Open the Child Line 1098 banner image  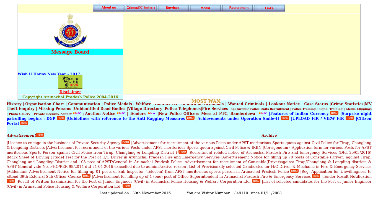[70, 82]
